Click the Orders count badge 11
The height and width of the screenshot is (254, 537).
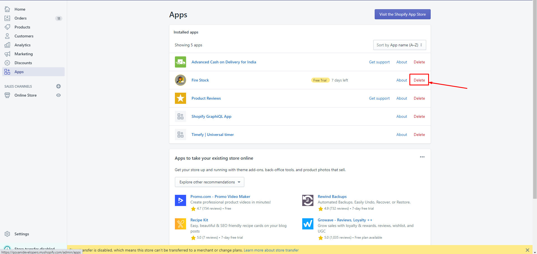(59, 18)
